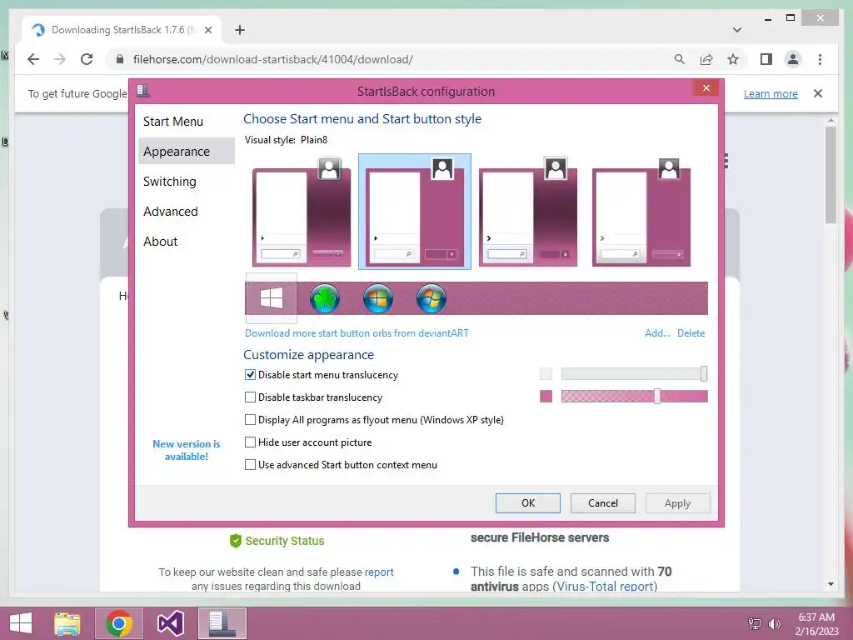853x640 pixels.
Task: Click the Downloading StartIsBack 1.7.6 tab
Action: 122,30
